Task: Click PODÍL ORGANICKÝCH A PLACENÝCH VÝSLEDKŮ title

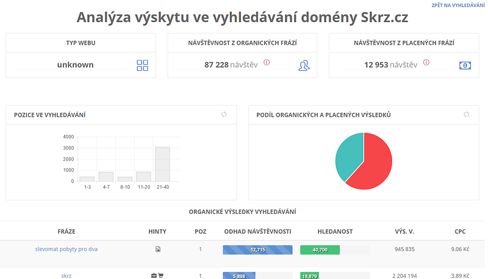Action: click(x=323, y=115)
